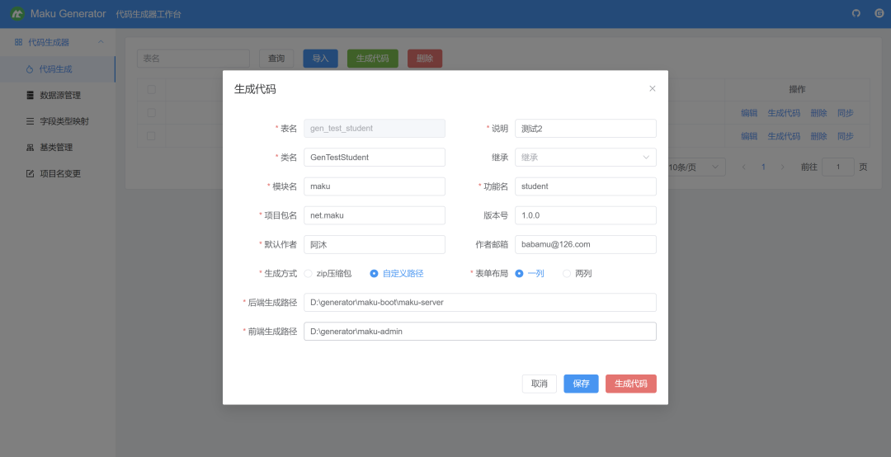Collapse the 代码生成器 sidebar group

click(101, 42)
